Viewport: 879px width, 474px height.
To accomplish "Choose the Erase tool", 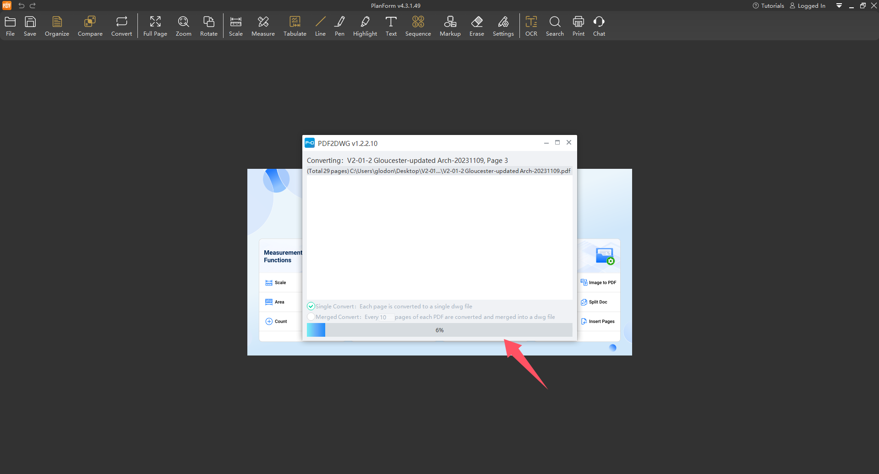I will coord(476,26).
